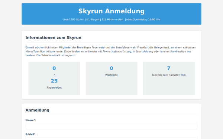Screen dimensions: 223x139
Task: Click the Name* field label
Action: click(31, 120)
